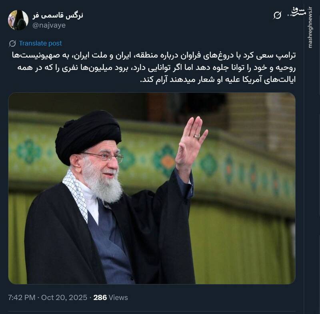Click the raised hand in the photo
The height and width of the screenshot is (314, 320).
click(191, 141)
